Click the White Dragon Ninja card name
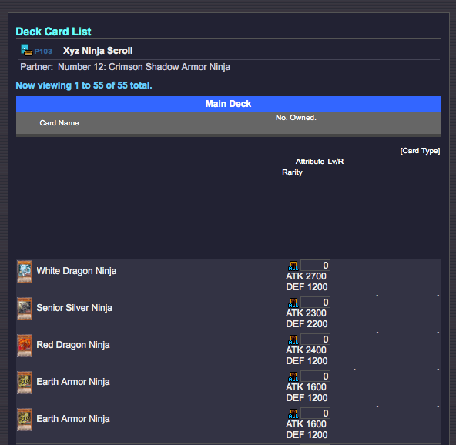Viewport: 456px width, 445px height. pyautogui.click(x=76, y=271)
